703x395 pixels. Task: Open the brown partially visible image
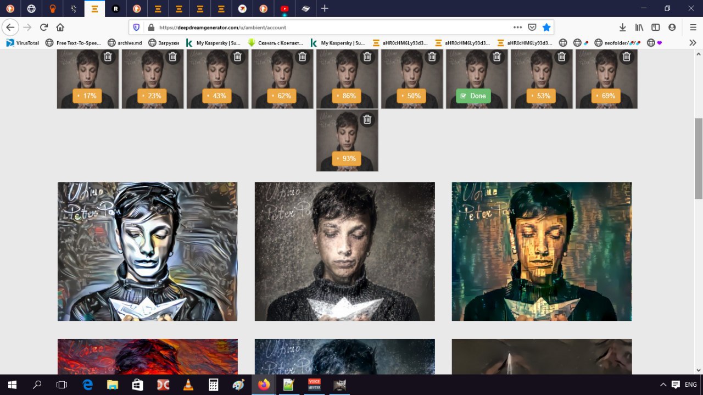click(542, 357)
